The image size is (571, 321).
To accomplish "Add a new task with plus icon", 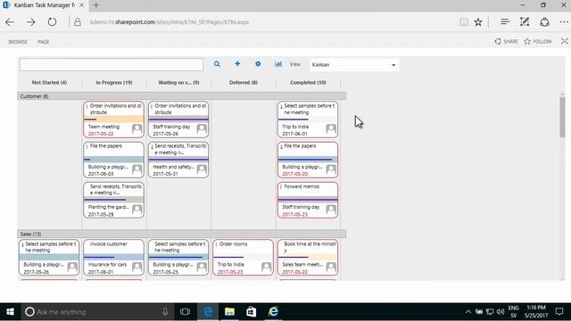I will 237,63.
